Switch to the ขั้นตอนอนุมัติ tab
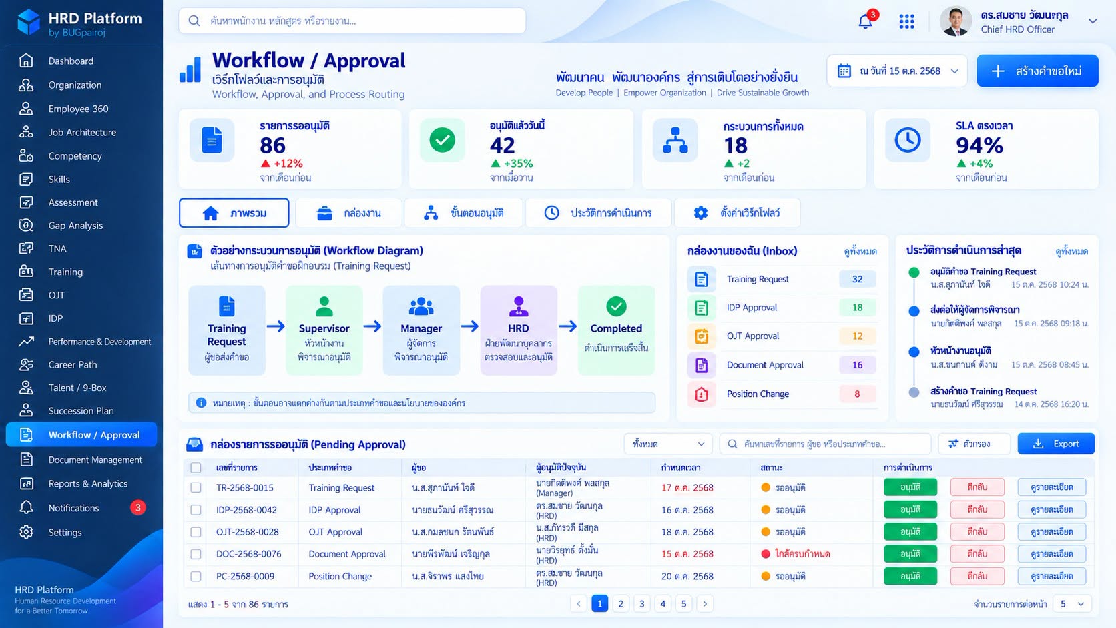 tap(464, 213)
